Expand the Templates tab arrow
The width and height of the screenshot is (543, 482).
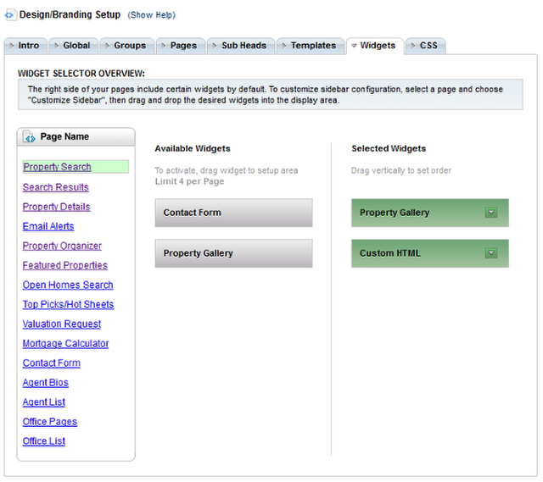(x=284, y=46)
